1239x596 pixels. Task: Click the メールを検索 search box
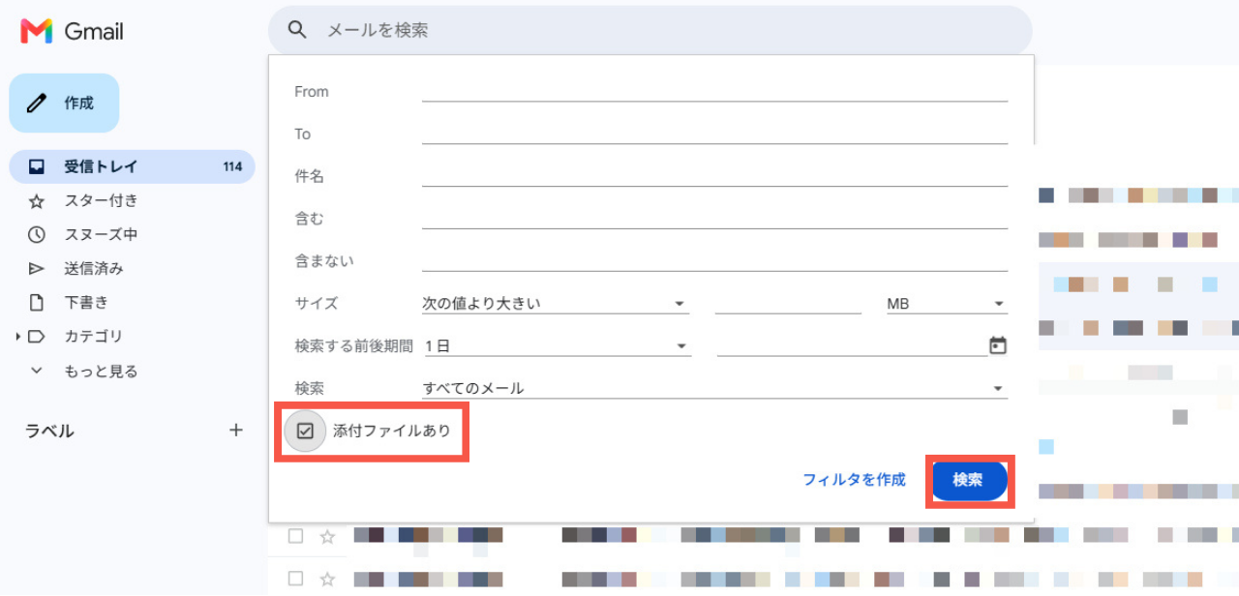pos(650,30)
